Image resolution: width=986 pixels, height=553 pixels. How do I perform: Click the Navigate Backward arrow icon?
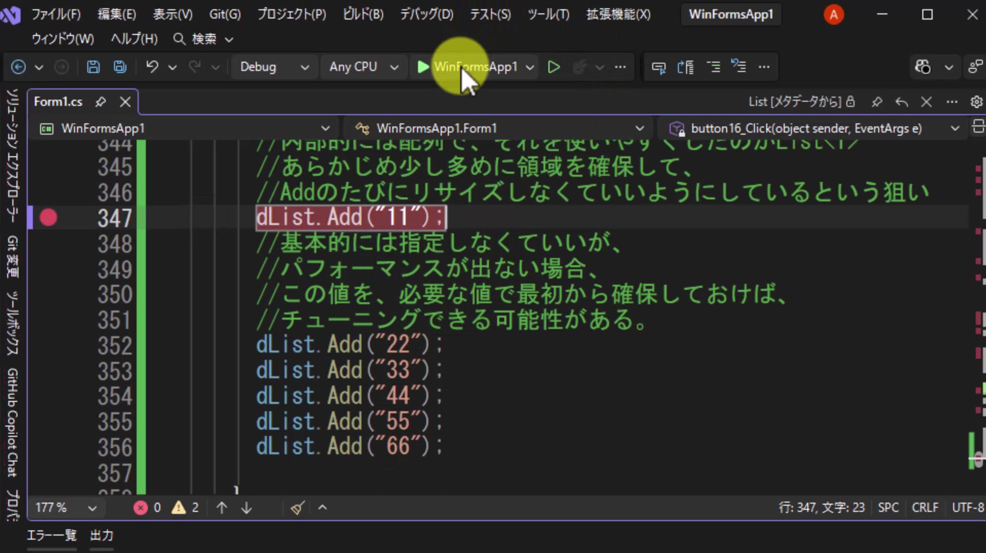tap(18, 67)
